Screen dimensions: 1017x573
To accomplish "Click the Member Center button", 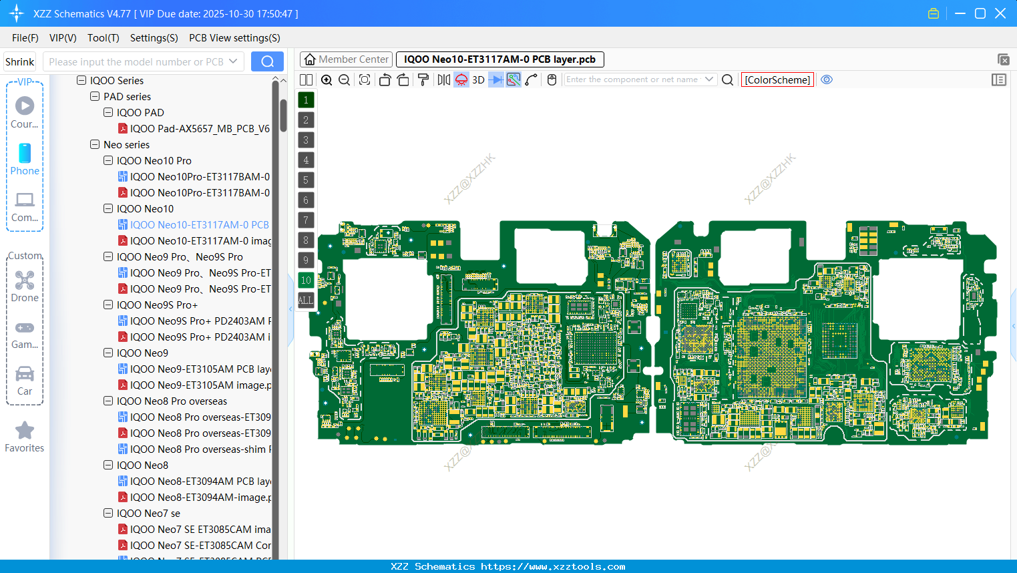I will pyautogui.click(x=346, y=59).
